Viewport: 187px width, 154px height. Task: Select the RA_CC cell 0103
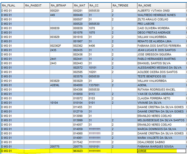pos(100,98)
